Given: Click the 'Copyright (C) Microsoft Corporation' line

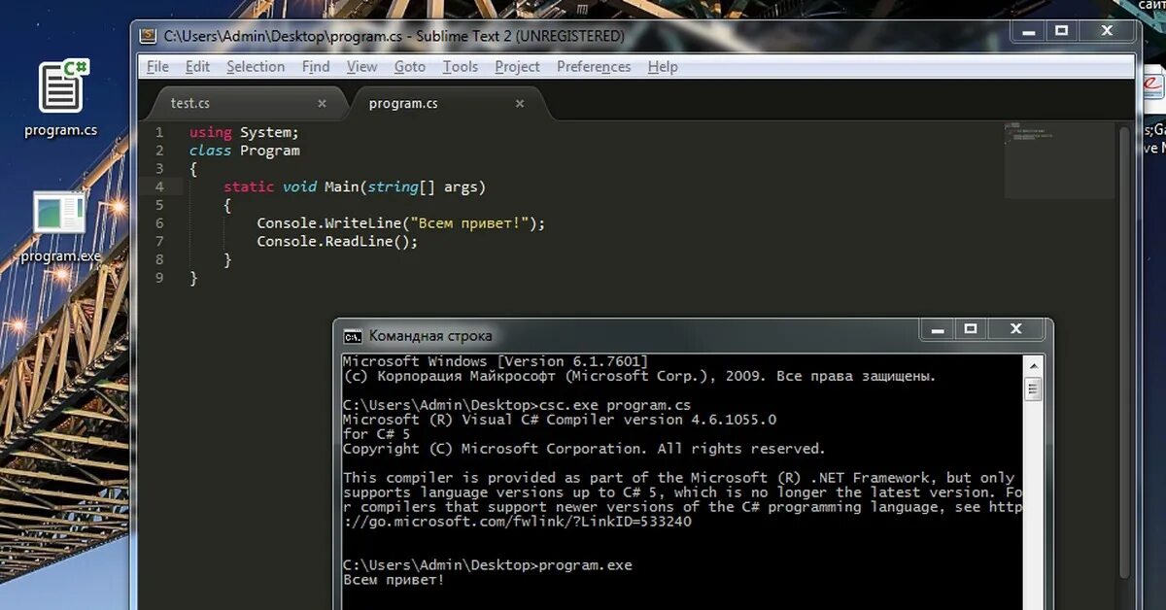Looking at the screenshot, I should tap(584, 449).
